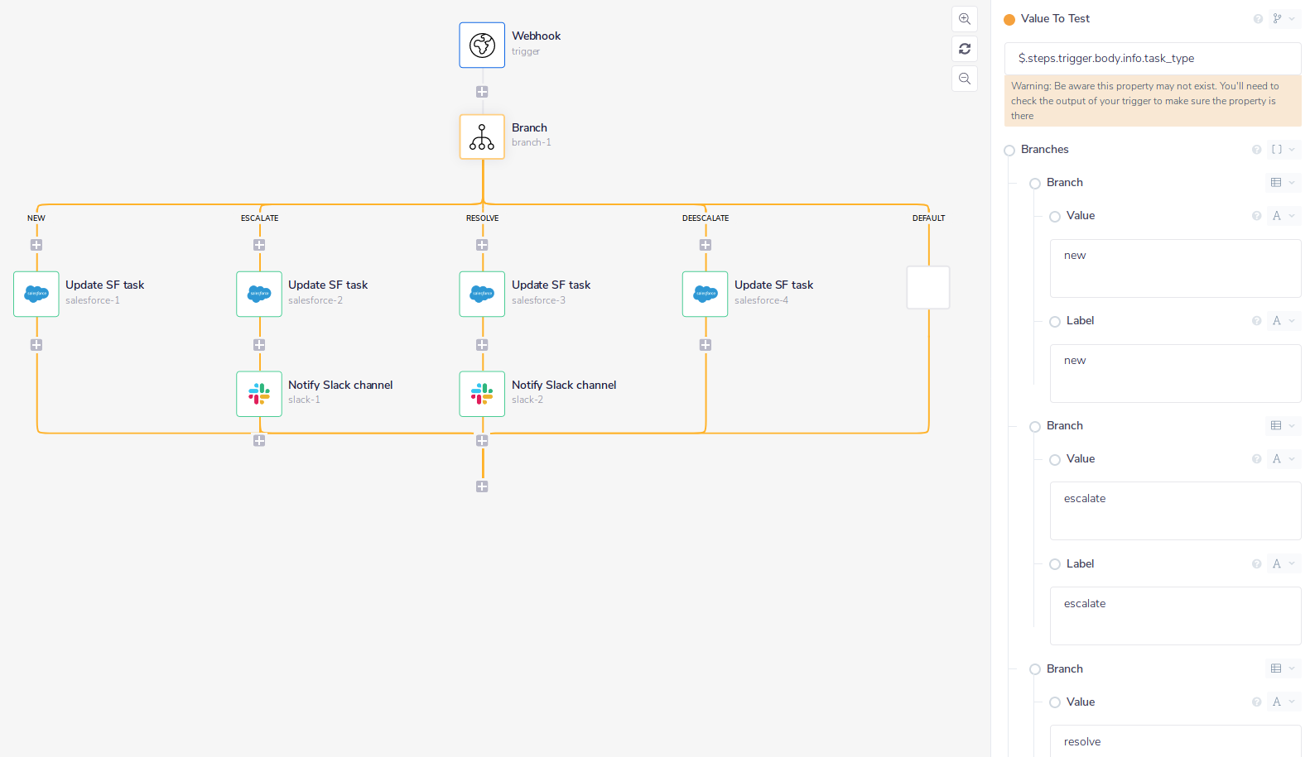Click the Value To Test input field
This screenshot has width=1310, height=757.
coord(1153,59)
